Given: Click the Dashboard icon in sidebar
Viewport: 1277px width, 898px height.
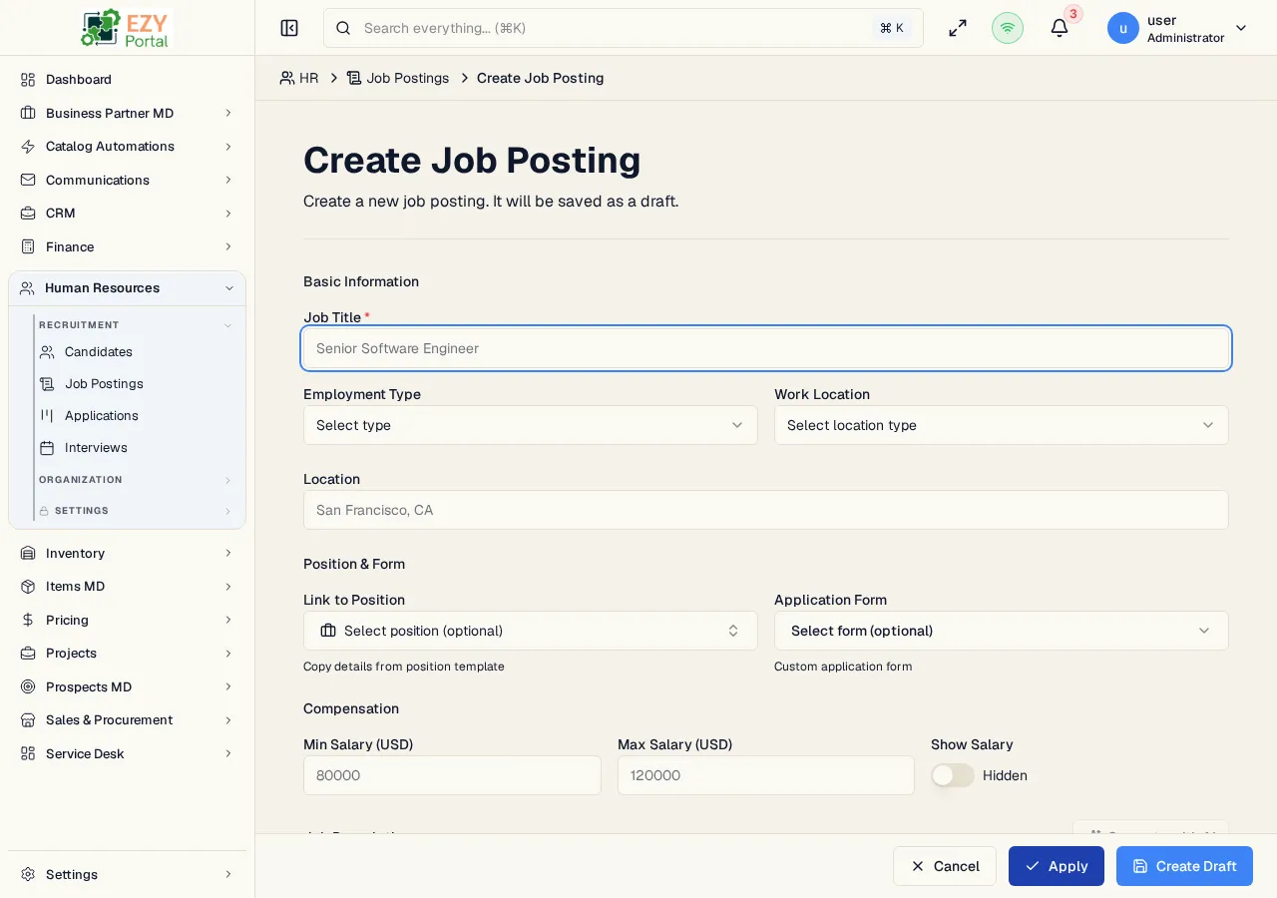Looking at the screenshot, I should pos(28,79).
